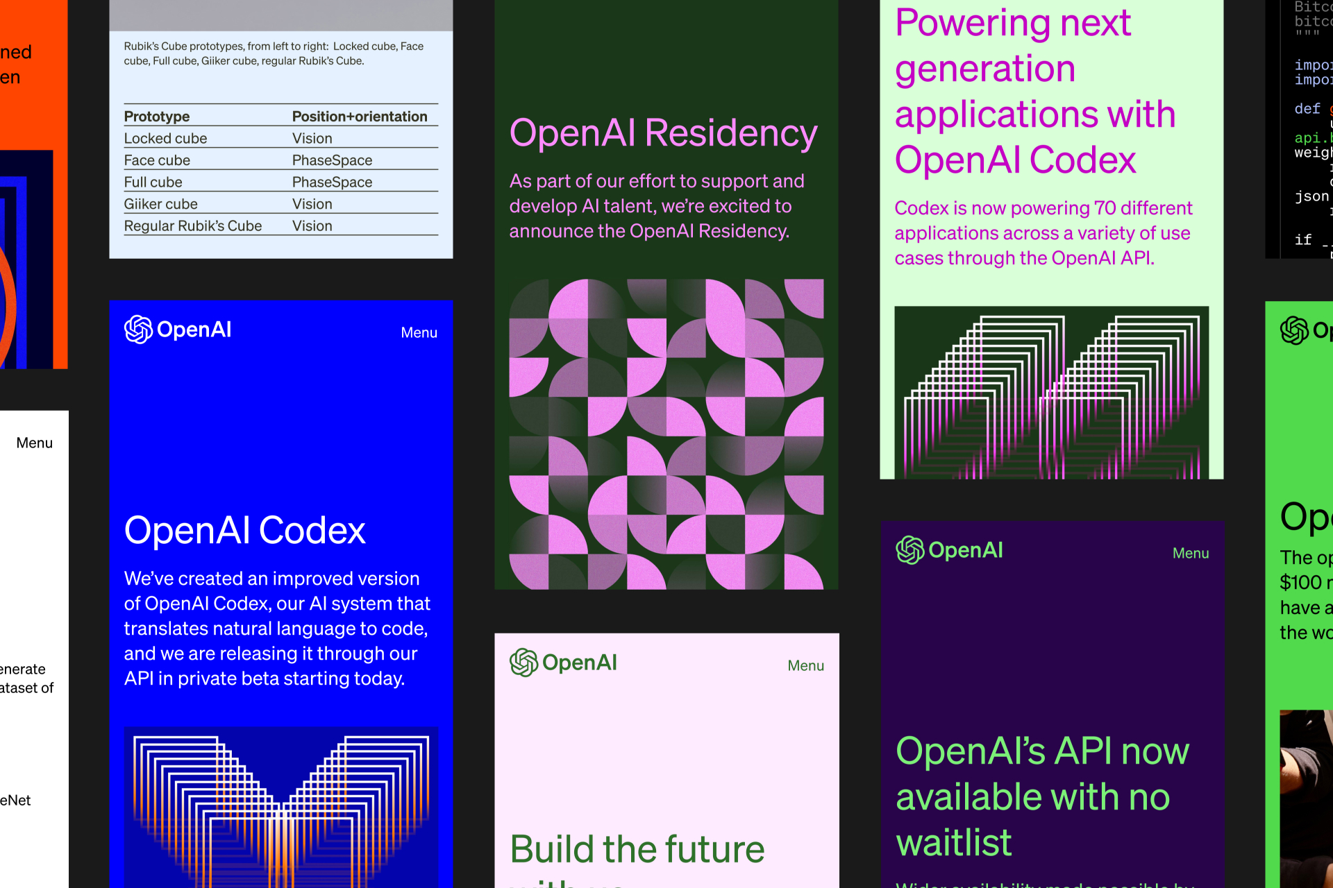The height and width of the screenshot is (888, 1333).
Task: Click the Giiker cube table cell
Action: pyautogui.click(x=160, y=204)
